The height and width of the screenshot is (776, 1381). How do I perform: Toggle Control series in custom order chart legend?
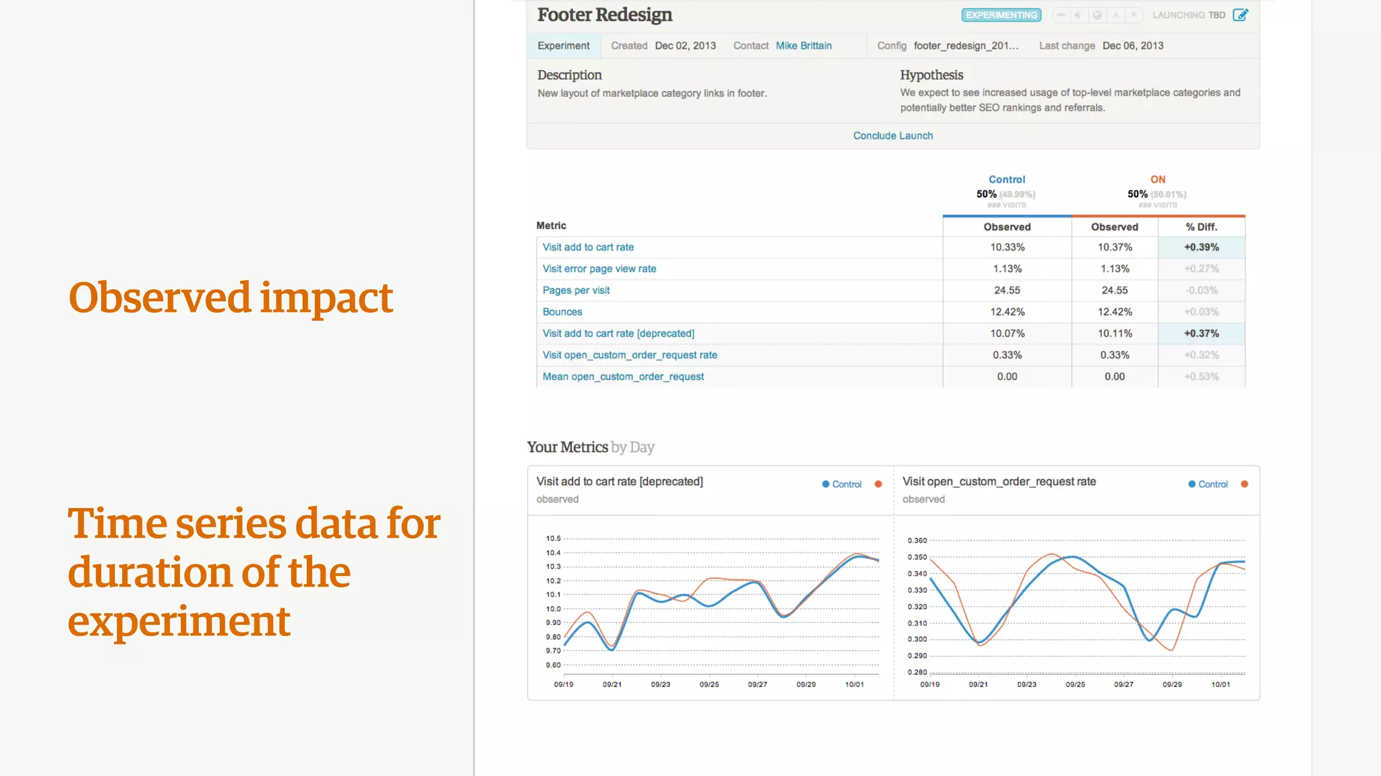pyautogui.click(x=1208, y=484)
